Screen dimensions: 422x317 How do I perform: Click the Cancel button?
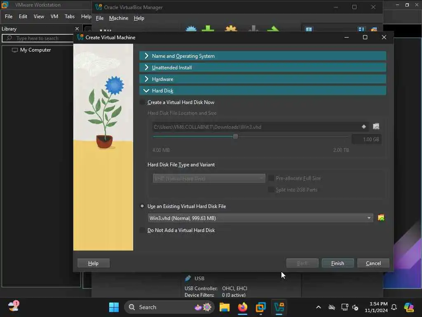pos(373,263)
